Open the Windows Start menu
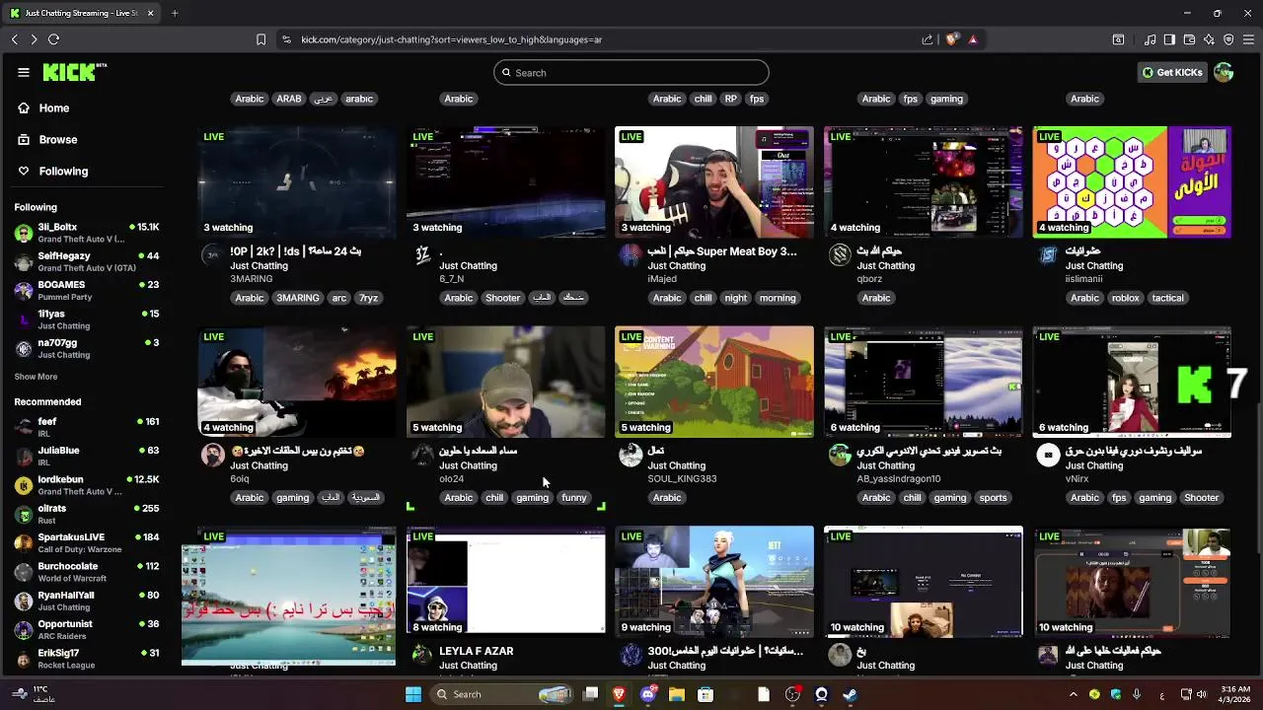1263x710 pixels. point(413,694)
